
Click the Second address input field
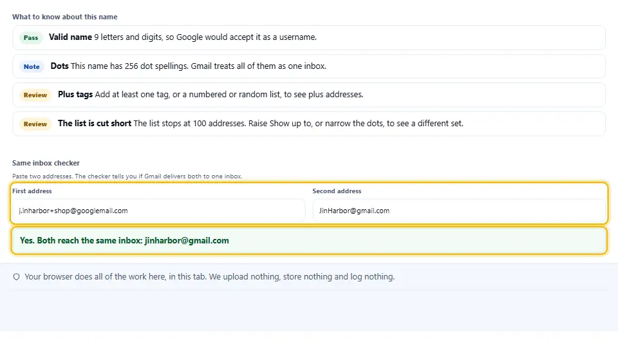(459, 211)
